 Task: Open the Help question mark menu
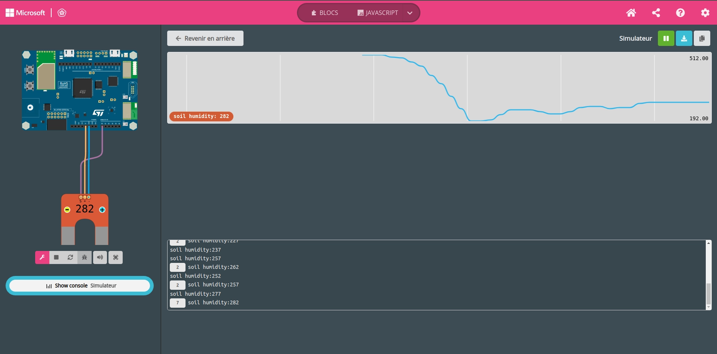[680, 13]
